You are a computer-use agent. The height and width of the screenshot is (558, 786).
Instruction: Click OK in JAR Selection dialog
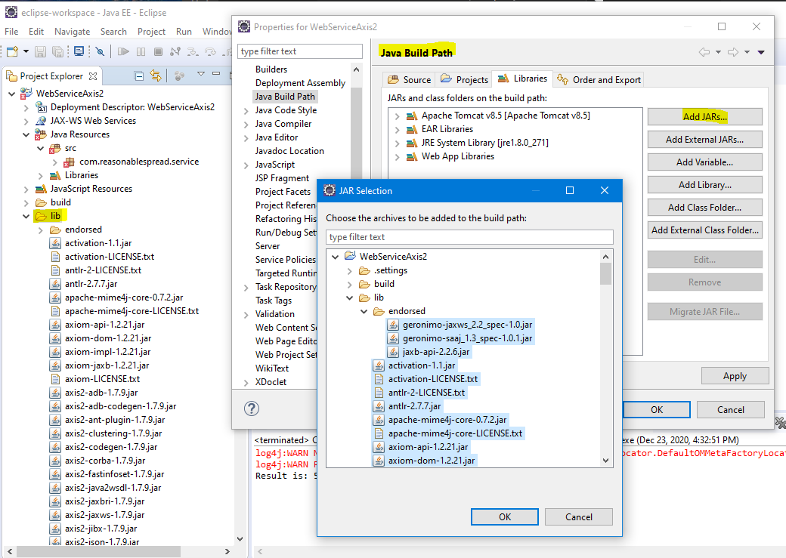505,517
